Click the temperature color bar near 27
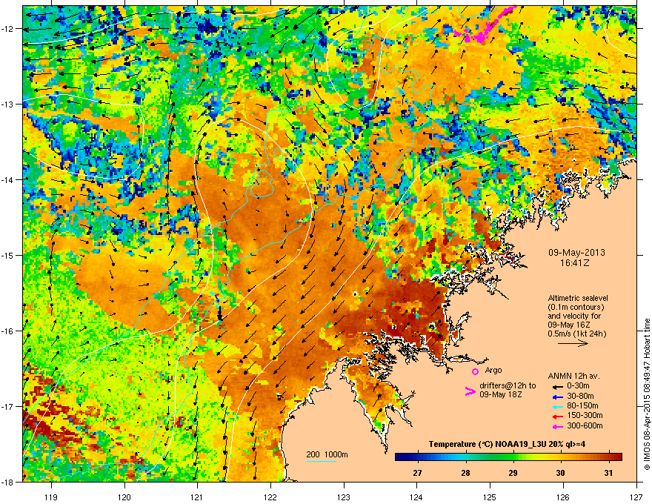Viewport: 652px width, 504px height. pyautogui.click(x=417, y=457)
